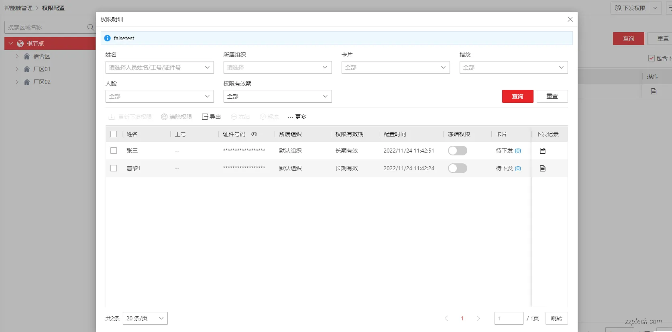Image resolution: width=672 pixels, height=332 pixels.
Task: Open the 指纹 filter dropdown
Action: pyautogui.click(x=513, y=67)
